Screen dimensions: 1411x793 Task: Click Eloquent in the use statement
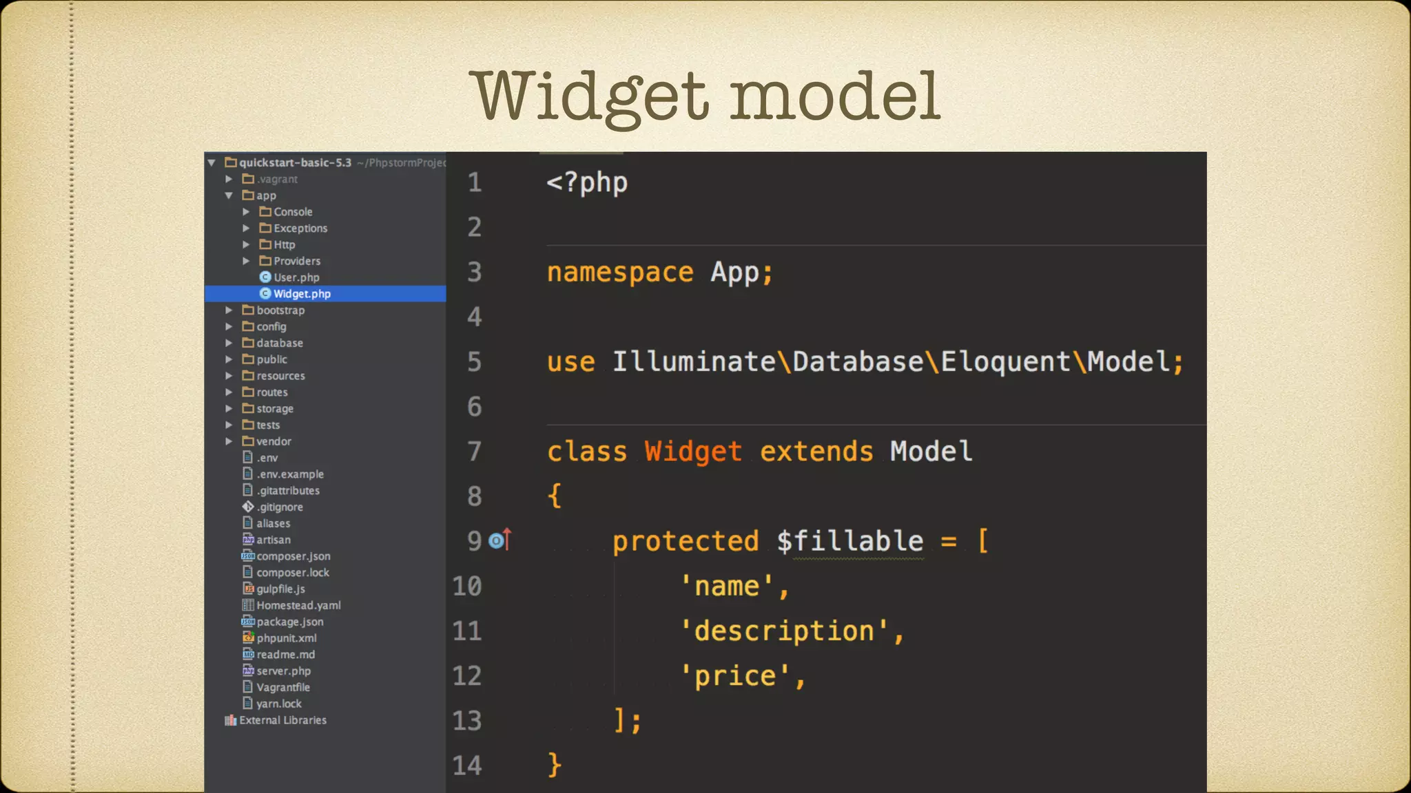point(1005,362)
